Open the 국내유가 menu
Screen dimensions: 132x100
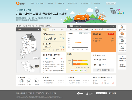[61, 3]
